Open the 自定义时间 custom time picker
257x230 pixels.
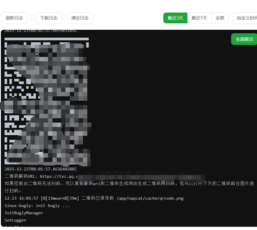[x=246, y=18]
